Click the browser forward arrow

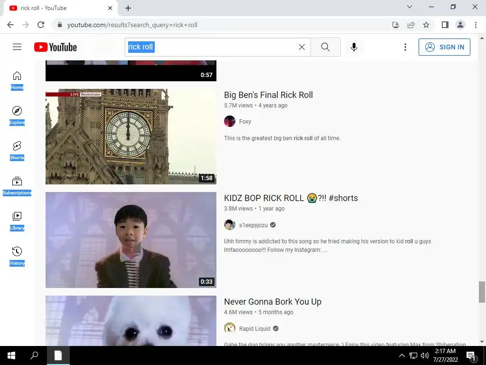tap(26, 25)
